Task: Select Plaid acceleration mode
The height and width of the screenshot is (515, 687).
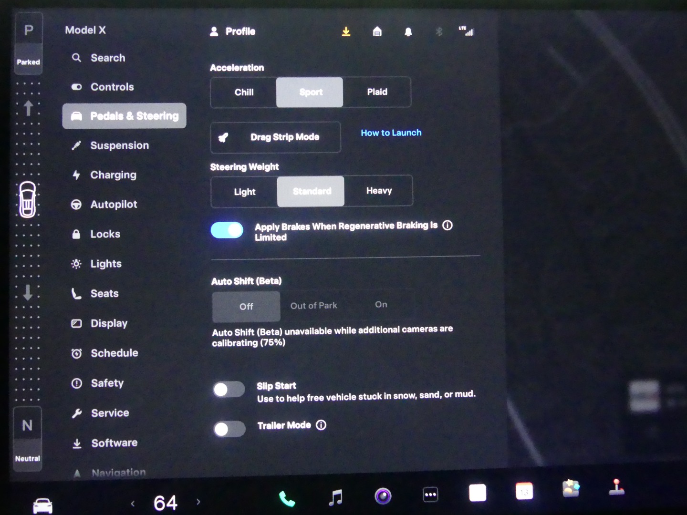Action: coord(377,92)
